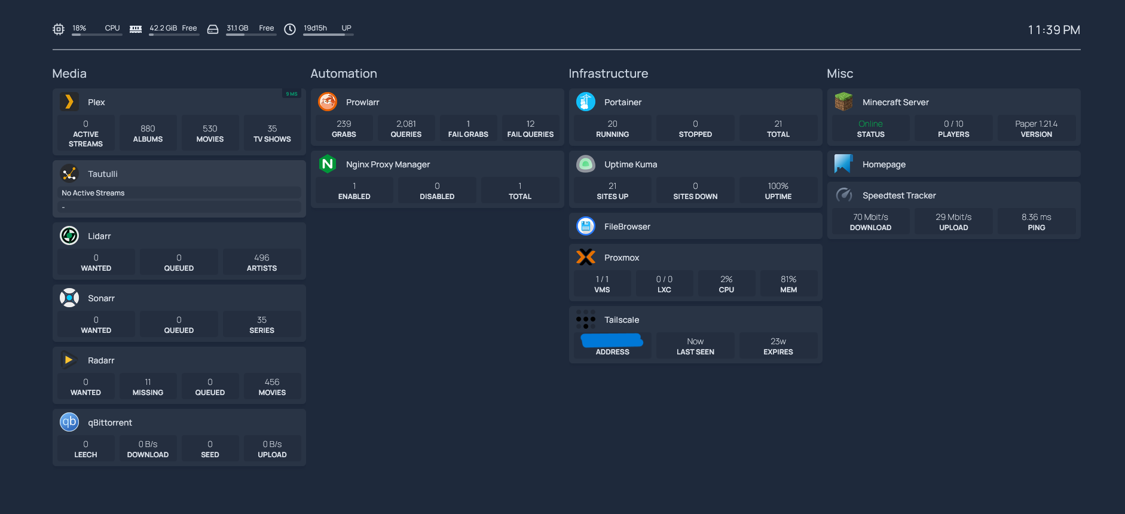
Task: Open the Plex service icon
Action: pos(69,102)
